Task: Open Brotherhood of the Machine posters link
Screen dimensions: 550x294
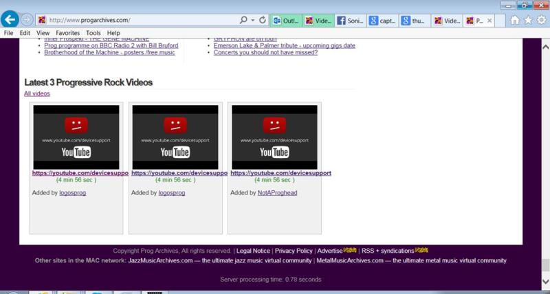Action: [109, 53]
